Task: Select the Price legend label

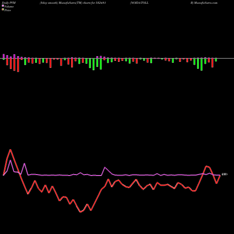Action: pyautogui.click(x=7, y=10)
